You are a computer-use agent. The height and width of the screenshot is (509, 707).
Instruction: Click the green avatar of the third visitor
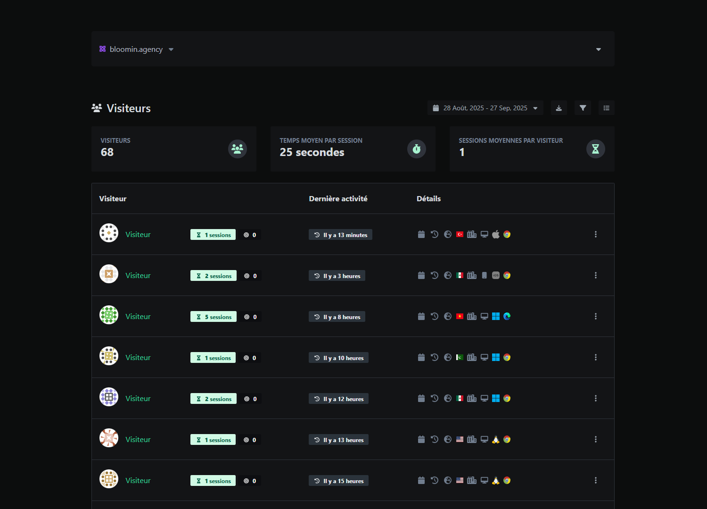pos(109,315)
